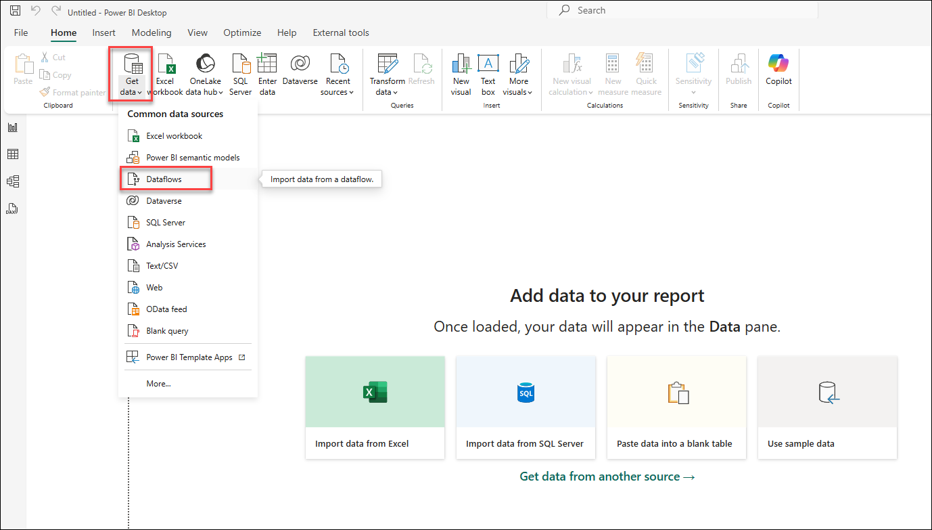This screenshot has width=932, height=530.
Task: Click the Save icon in title bar
Action: pos(15,11)
